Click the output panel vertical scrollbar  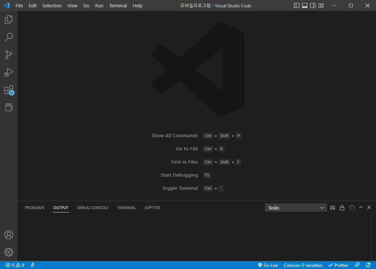pyautogui.click(x=373, y=237)
